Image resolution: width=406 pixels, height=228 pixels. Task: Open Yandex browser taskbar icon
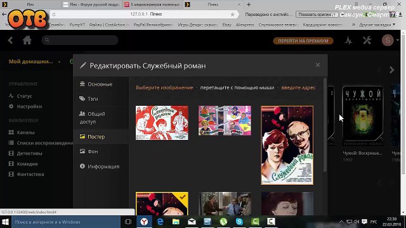[144, 222]
